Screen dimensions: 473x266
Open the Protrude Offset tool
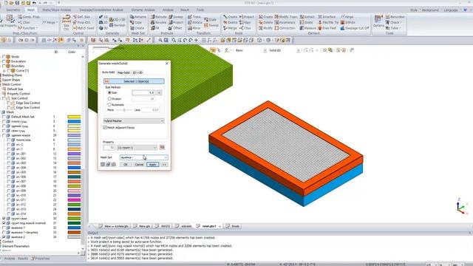(175, 28)
